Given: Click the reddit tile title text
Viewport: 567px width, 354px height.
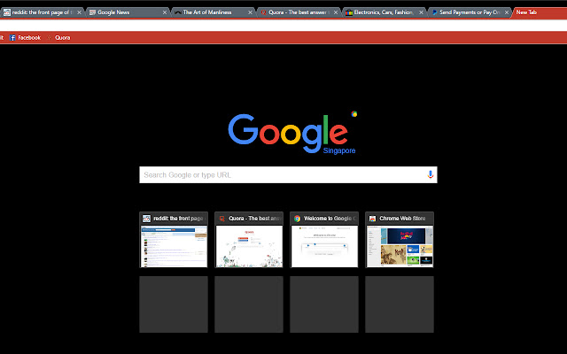Looking at the screenshot, I should [x=179, y=219].
